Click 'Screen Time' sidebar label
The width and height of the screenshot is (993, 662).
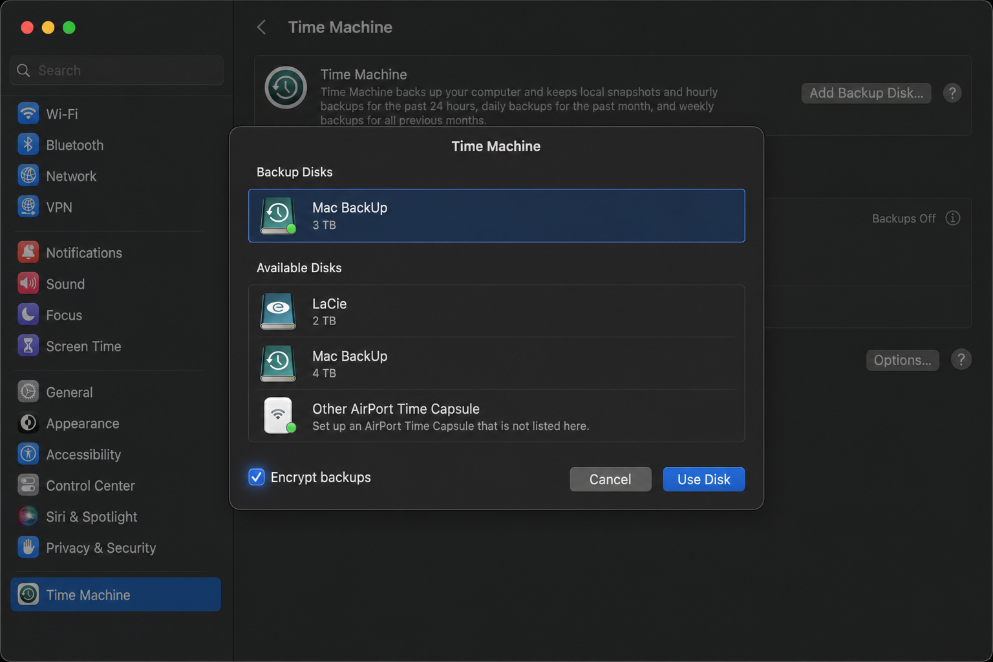(83, 347)
